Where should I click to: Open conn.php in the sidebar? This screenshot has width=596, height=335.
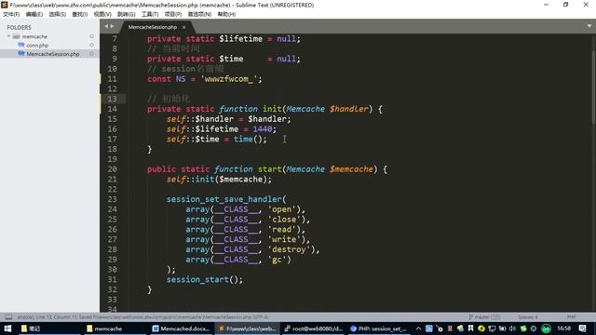[x=37, y=46]
